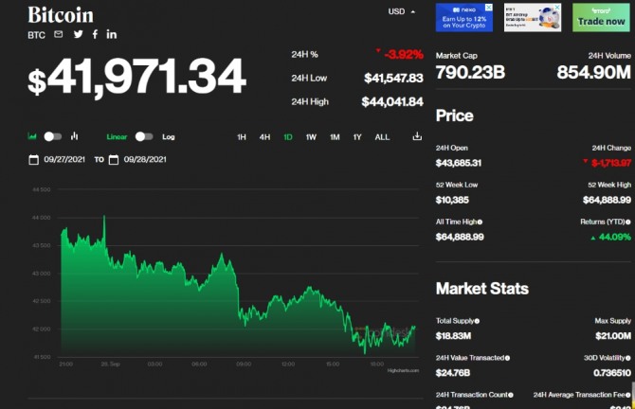
Task: Toggle chart type switch between area and candlestick
Action: click(x=53, y=136)
